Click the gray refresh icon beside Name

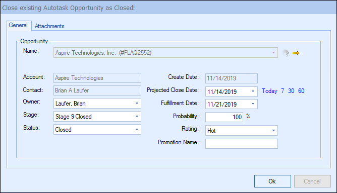pyautogui.click(x=286, y=53)
